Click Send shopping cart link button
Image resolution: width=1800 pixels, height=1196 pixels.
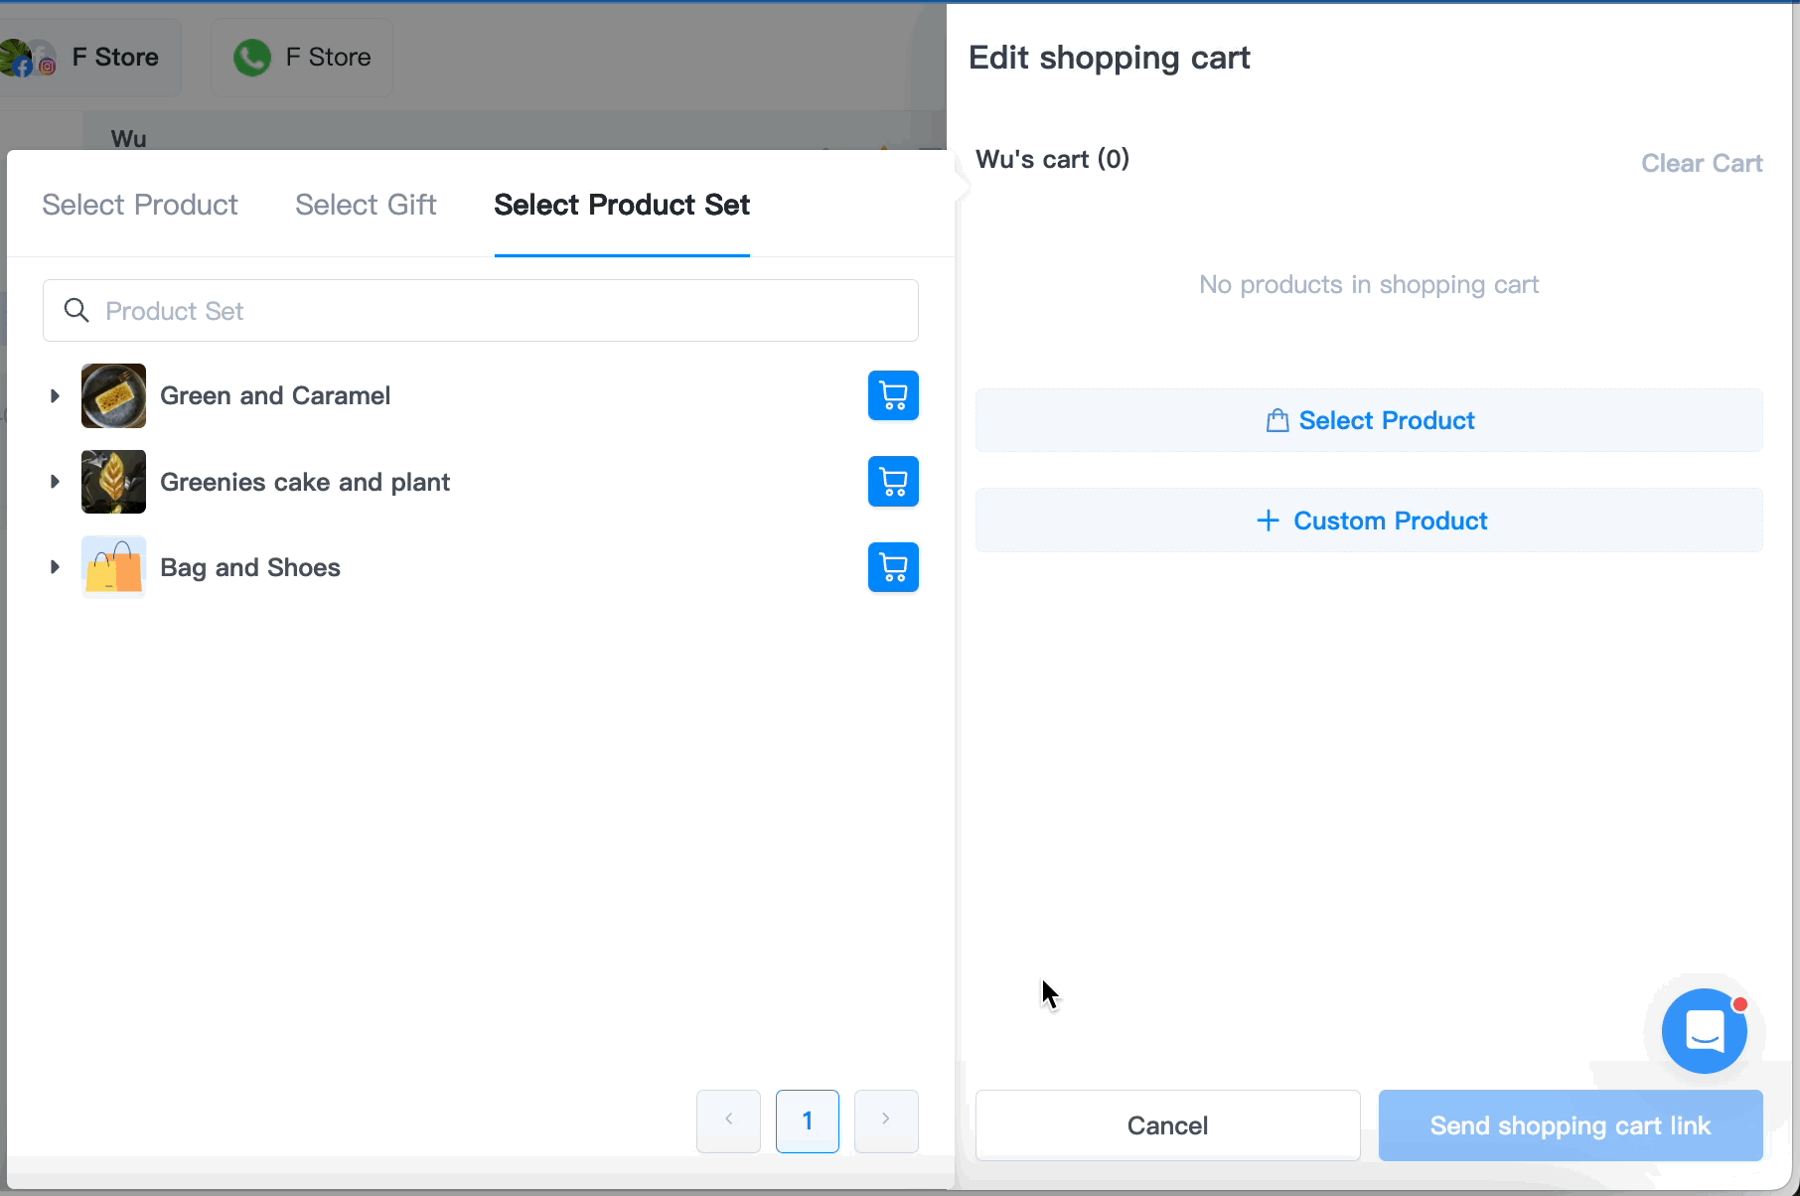1571,1125
